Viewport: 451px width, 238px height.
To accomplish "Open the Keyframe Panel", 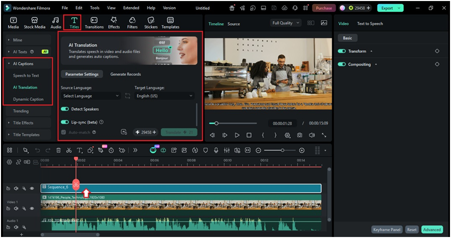I will pyautogui.click(x=387, y=229).
